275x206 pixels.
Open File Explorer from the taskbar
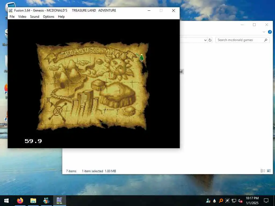pyautogui.click(x=33, y=201)
